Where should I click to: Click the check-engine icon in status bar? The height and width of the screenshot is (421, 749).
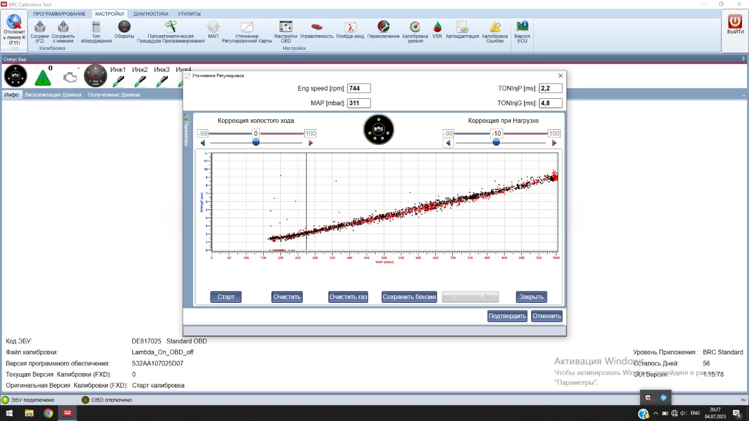click(x=70, y=78)
